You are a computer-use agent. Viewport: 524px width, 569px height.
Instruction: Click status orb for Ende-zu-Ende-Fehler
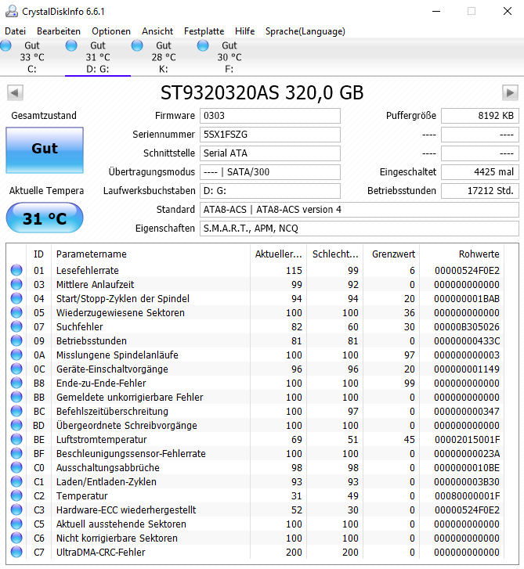click(16, 384)
